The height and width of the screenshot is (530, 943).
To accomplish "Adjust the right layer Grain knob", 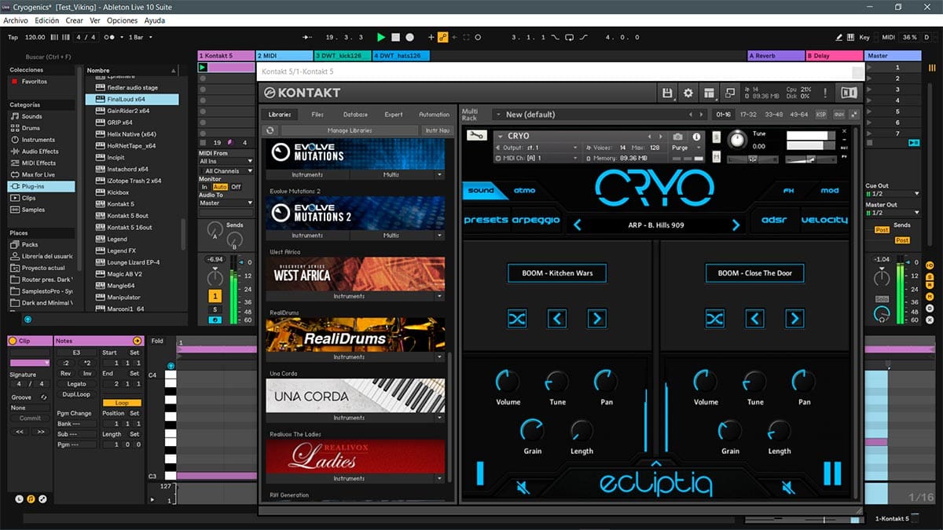I will pos(730,431).
